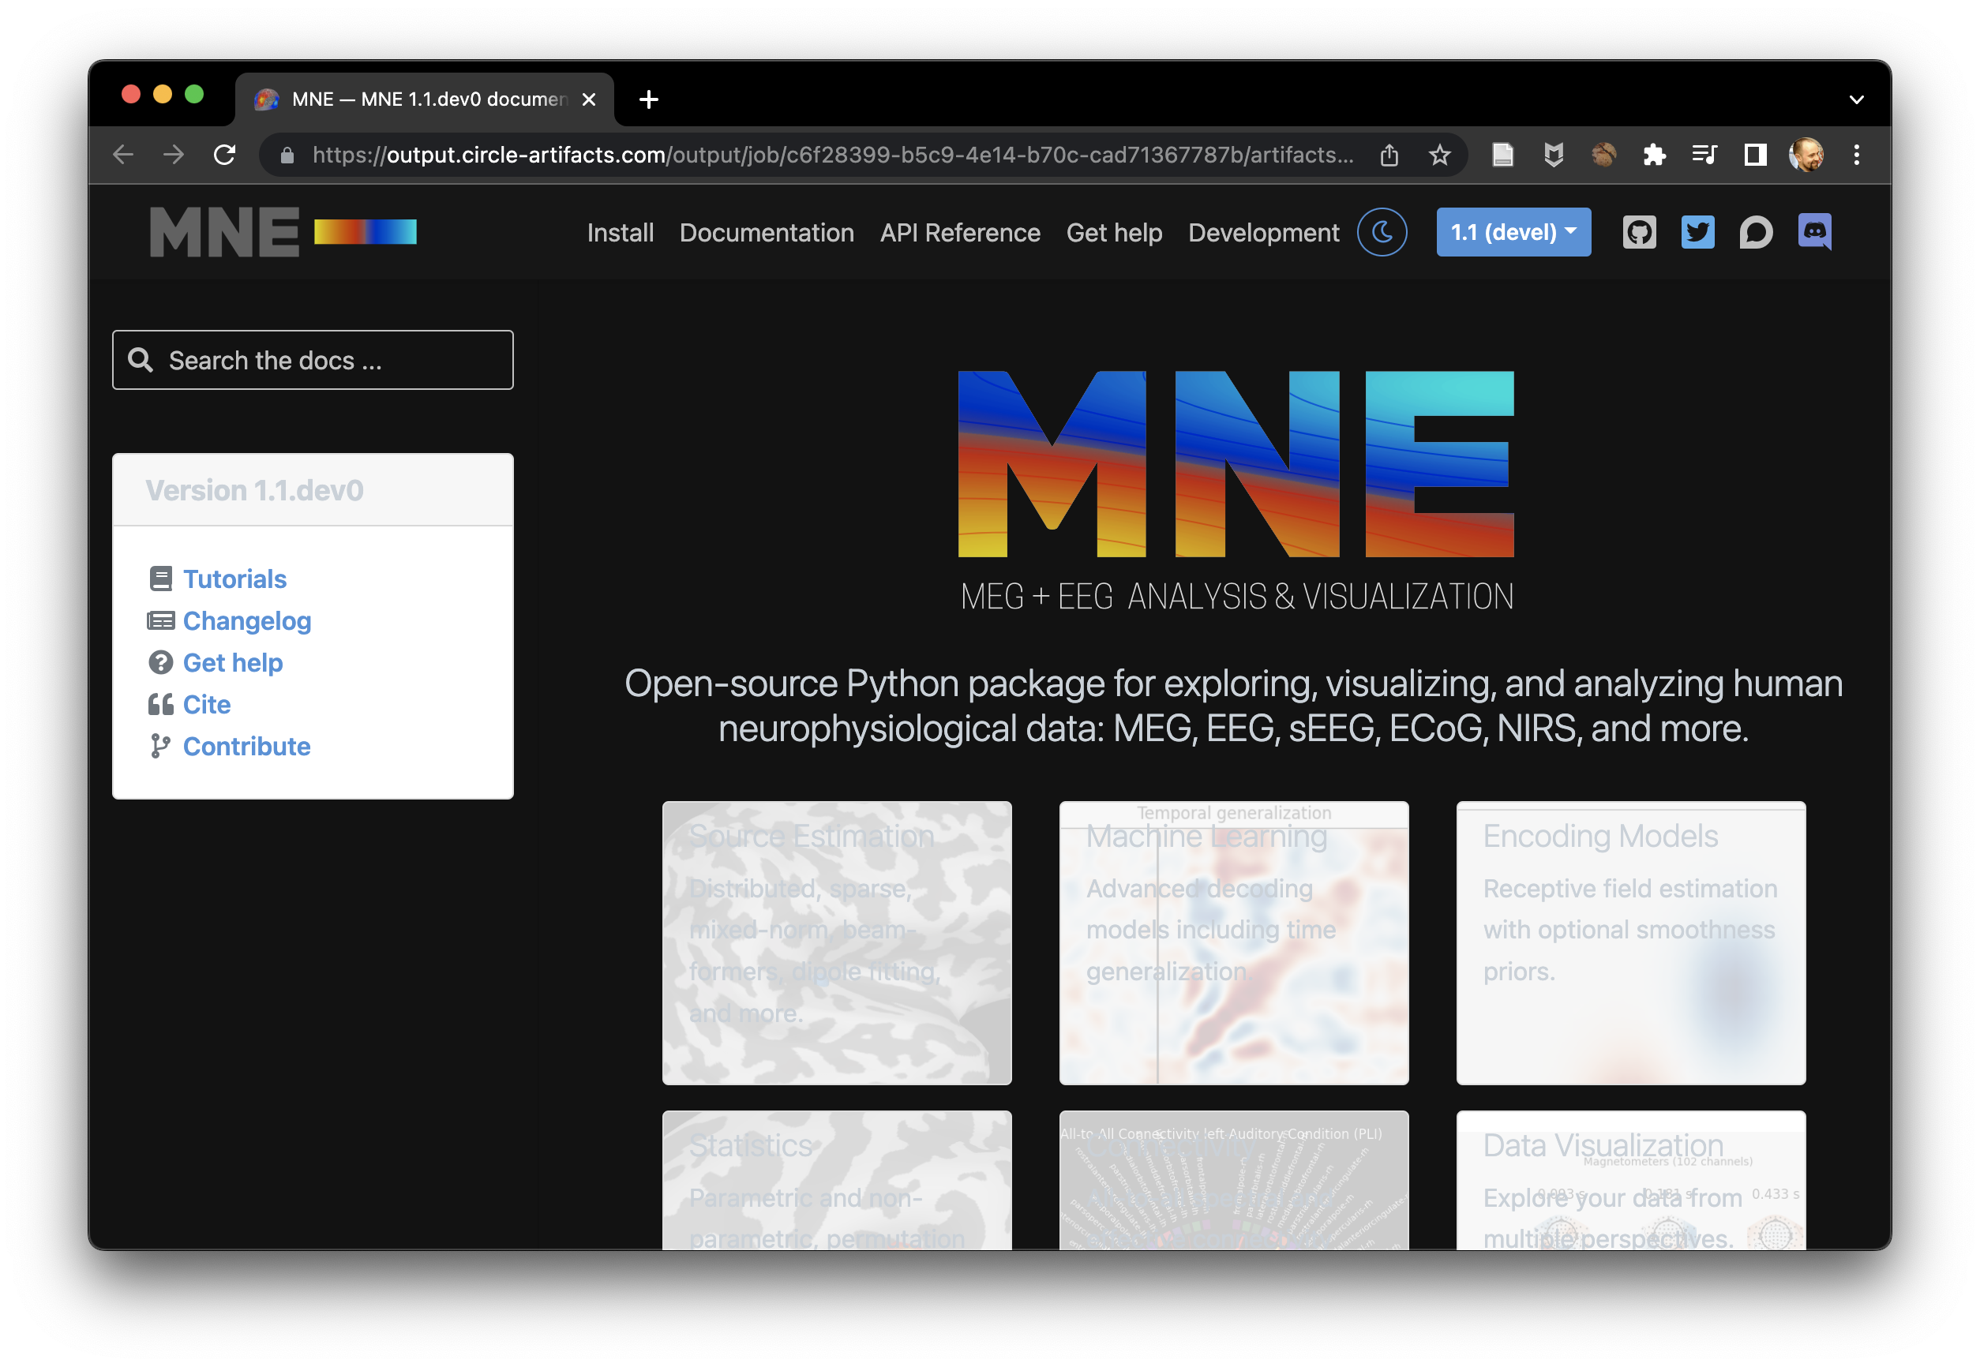The height and width of the screenshot is (1367, 1980).
Task: Open the Data Visualization card
Action: [x=1630, y=1180]
